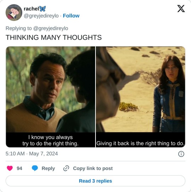Open the @greyjedireylo handle link

tap(41, 16)
